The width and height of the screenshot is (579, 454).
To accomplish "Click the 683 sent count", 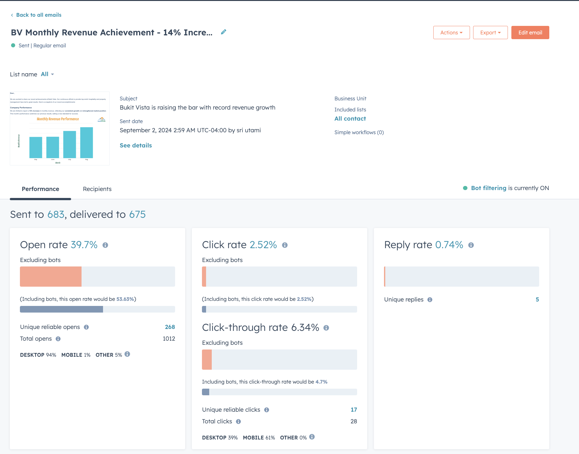I will 56,214.
